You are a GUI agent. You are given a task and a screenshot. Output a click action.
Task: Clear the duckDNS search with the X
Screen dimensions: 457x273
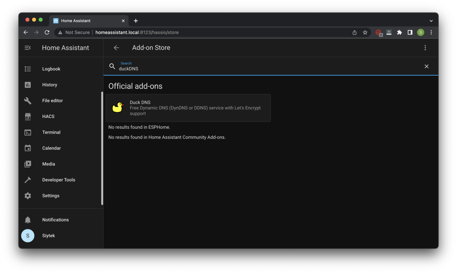[426, 66]
